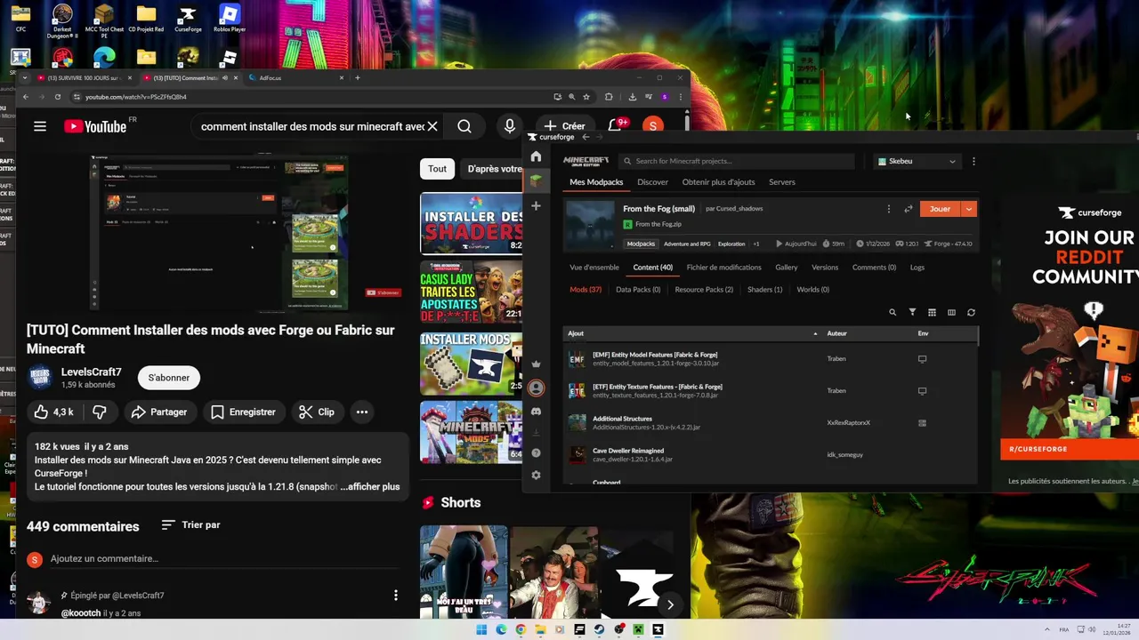Viewport: 1139px width, 640px height.
Task: Open the From the Fog three-dot menu
Action: point(888,209)
